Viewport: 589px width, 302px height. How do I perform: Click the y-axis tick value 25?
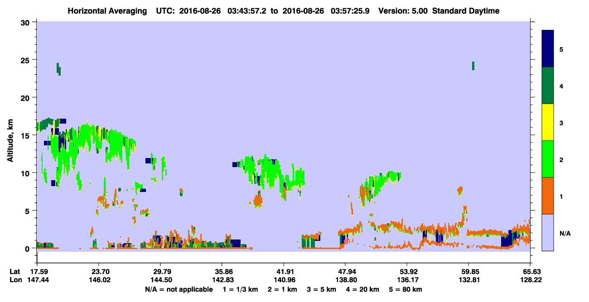click(x=26, y=60)
